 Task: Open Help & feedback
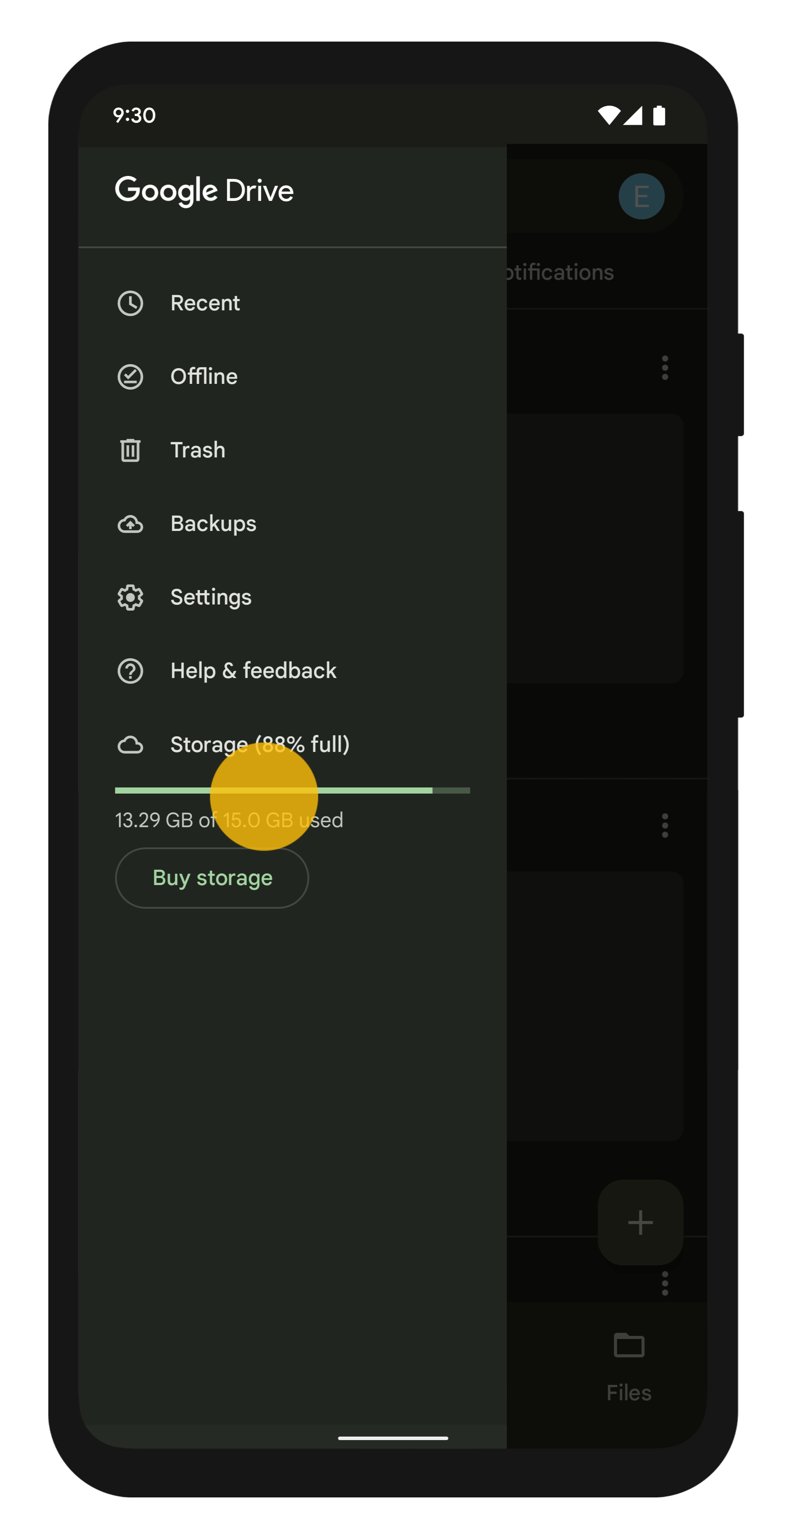(253, 671)
